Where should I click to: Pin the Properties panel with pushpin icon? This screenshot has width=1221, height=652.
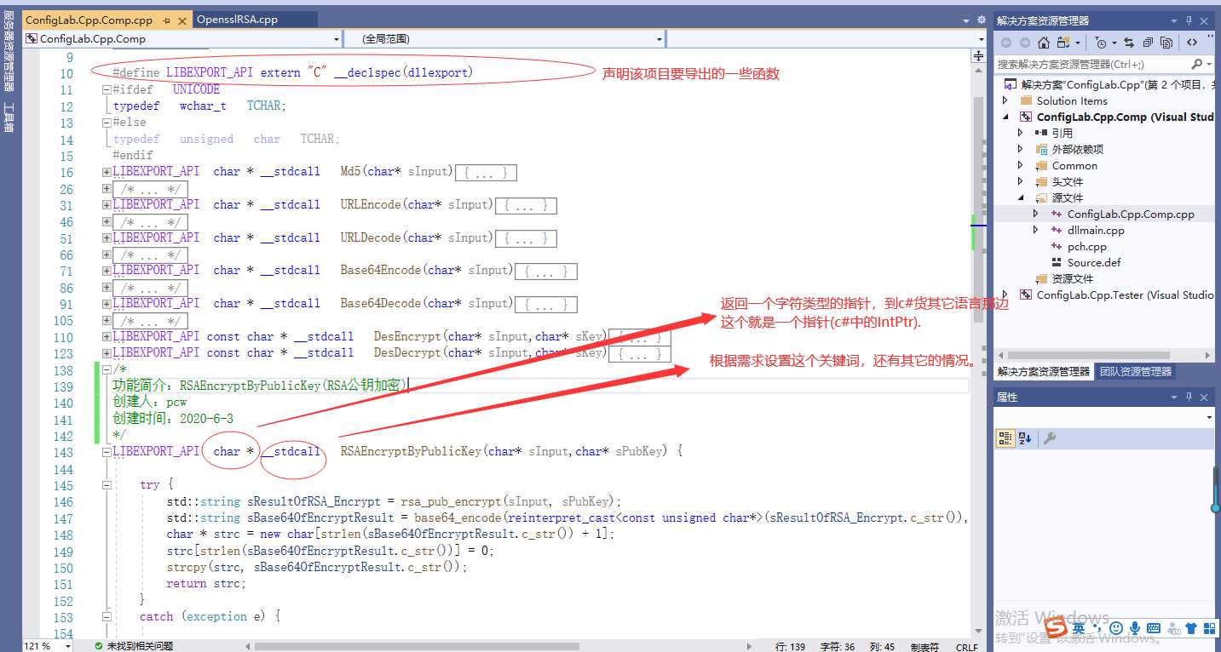pyautogui.click(x=1189, y=397)
